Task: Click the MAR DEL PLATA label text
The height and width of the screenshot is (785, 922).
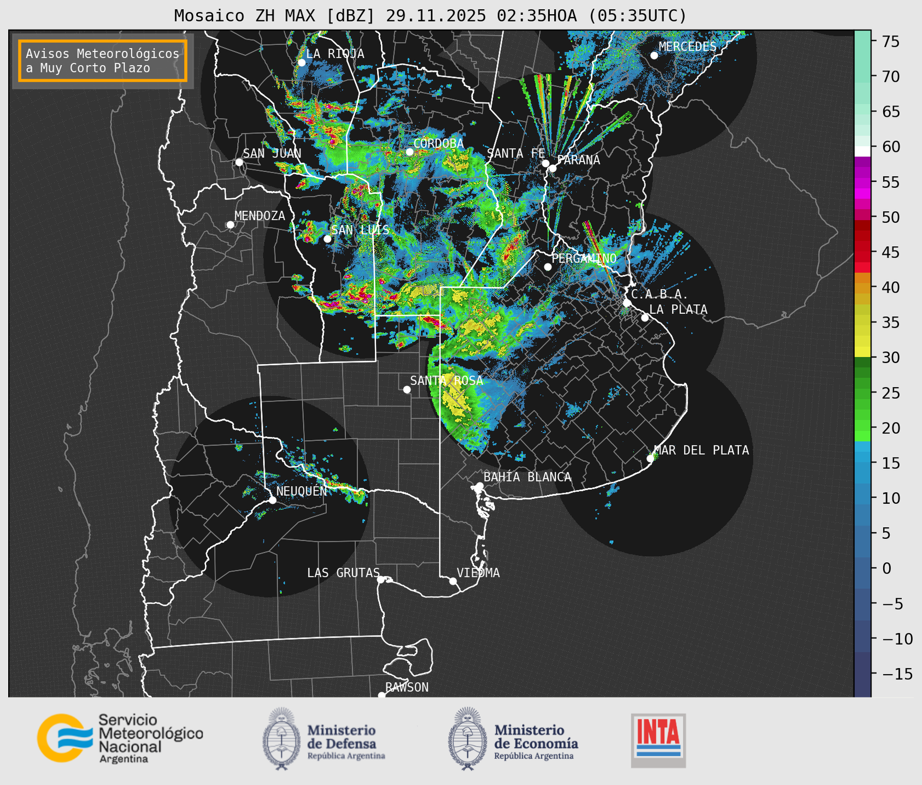Action: (701, 450)
